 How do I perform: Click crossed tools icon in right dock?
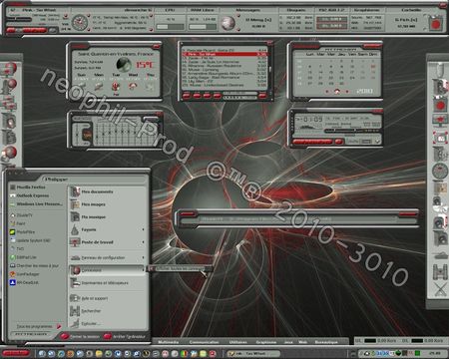pyautogui.click(x=440, y=289)
